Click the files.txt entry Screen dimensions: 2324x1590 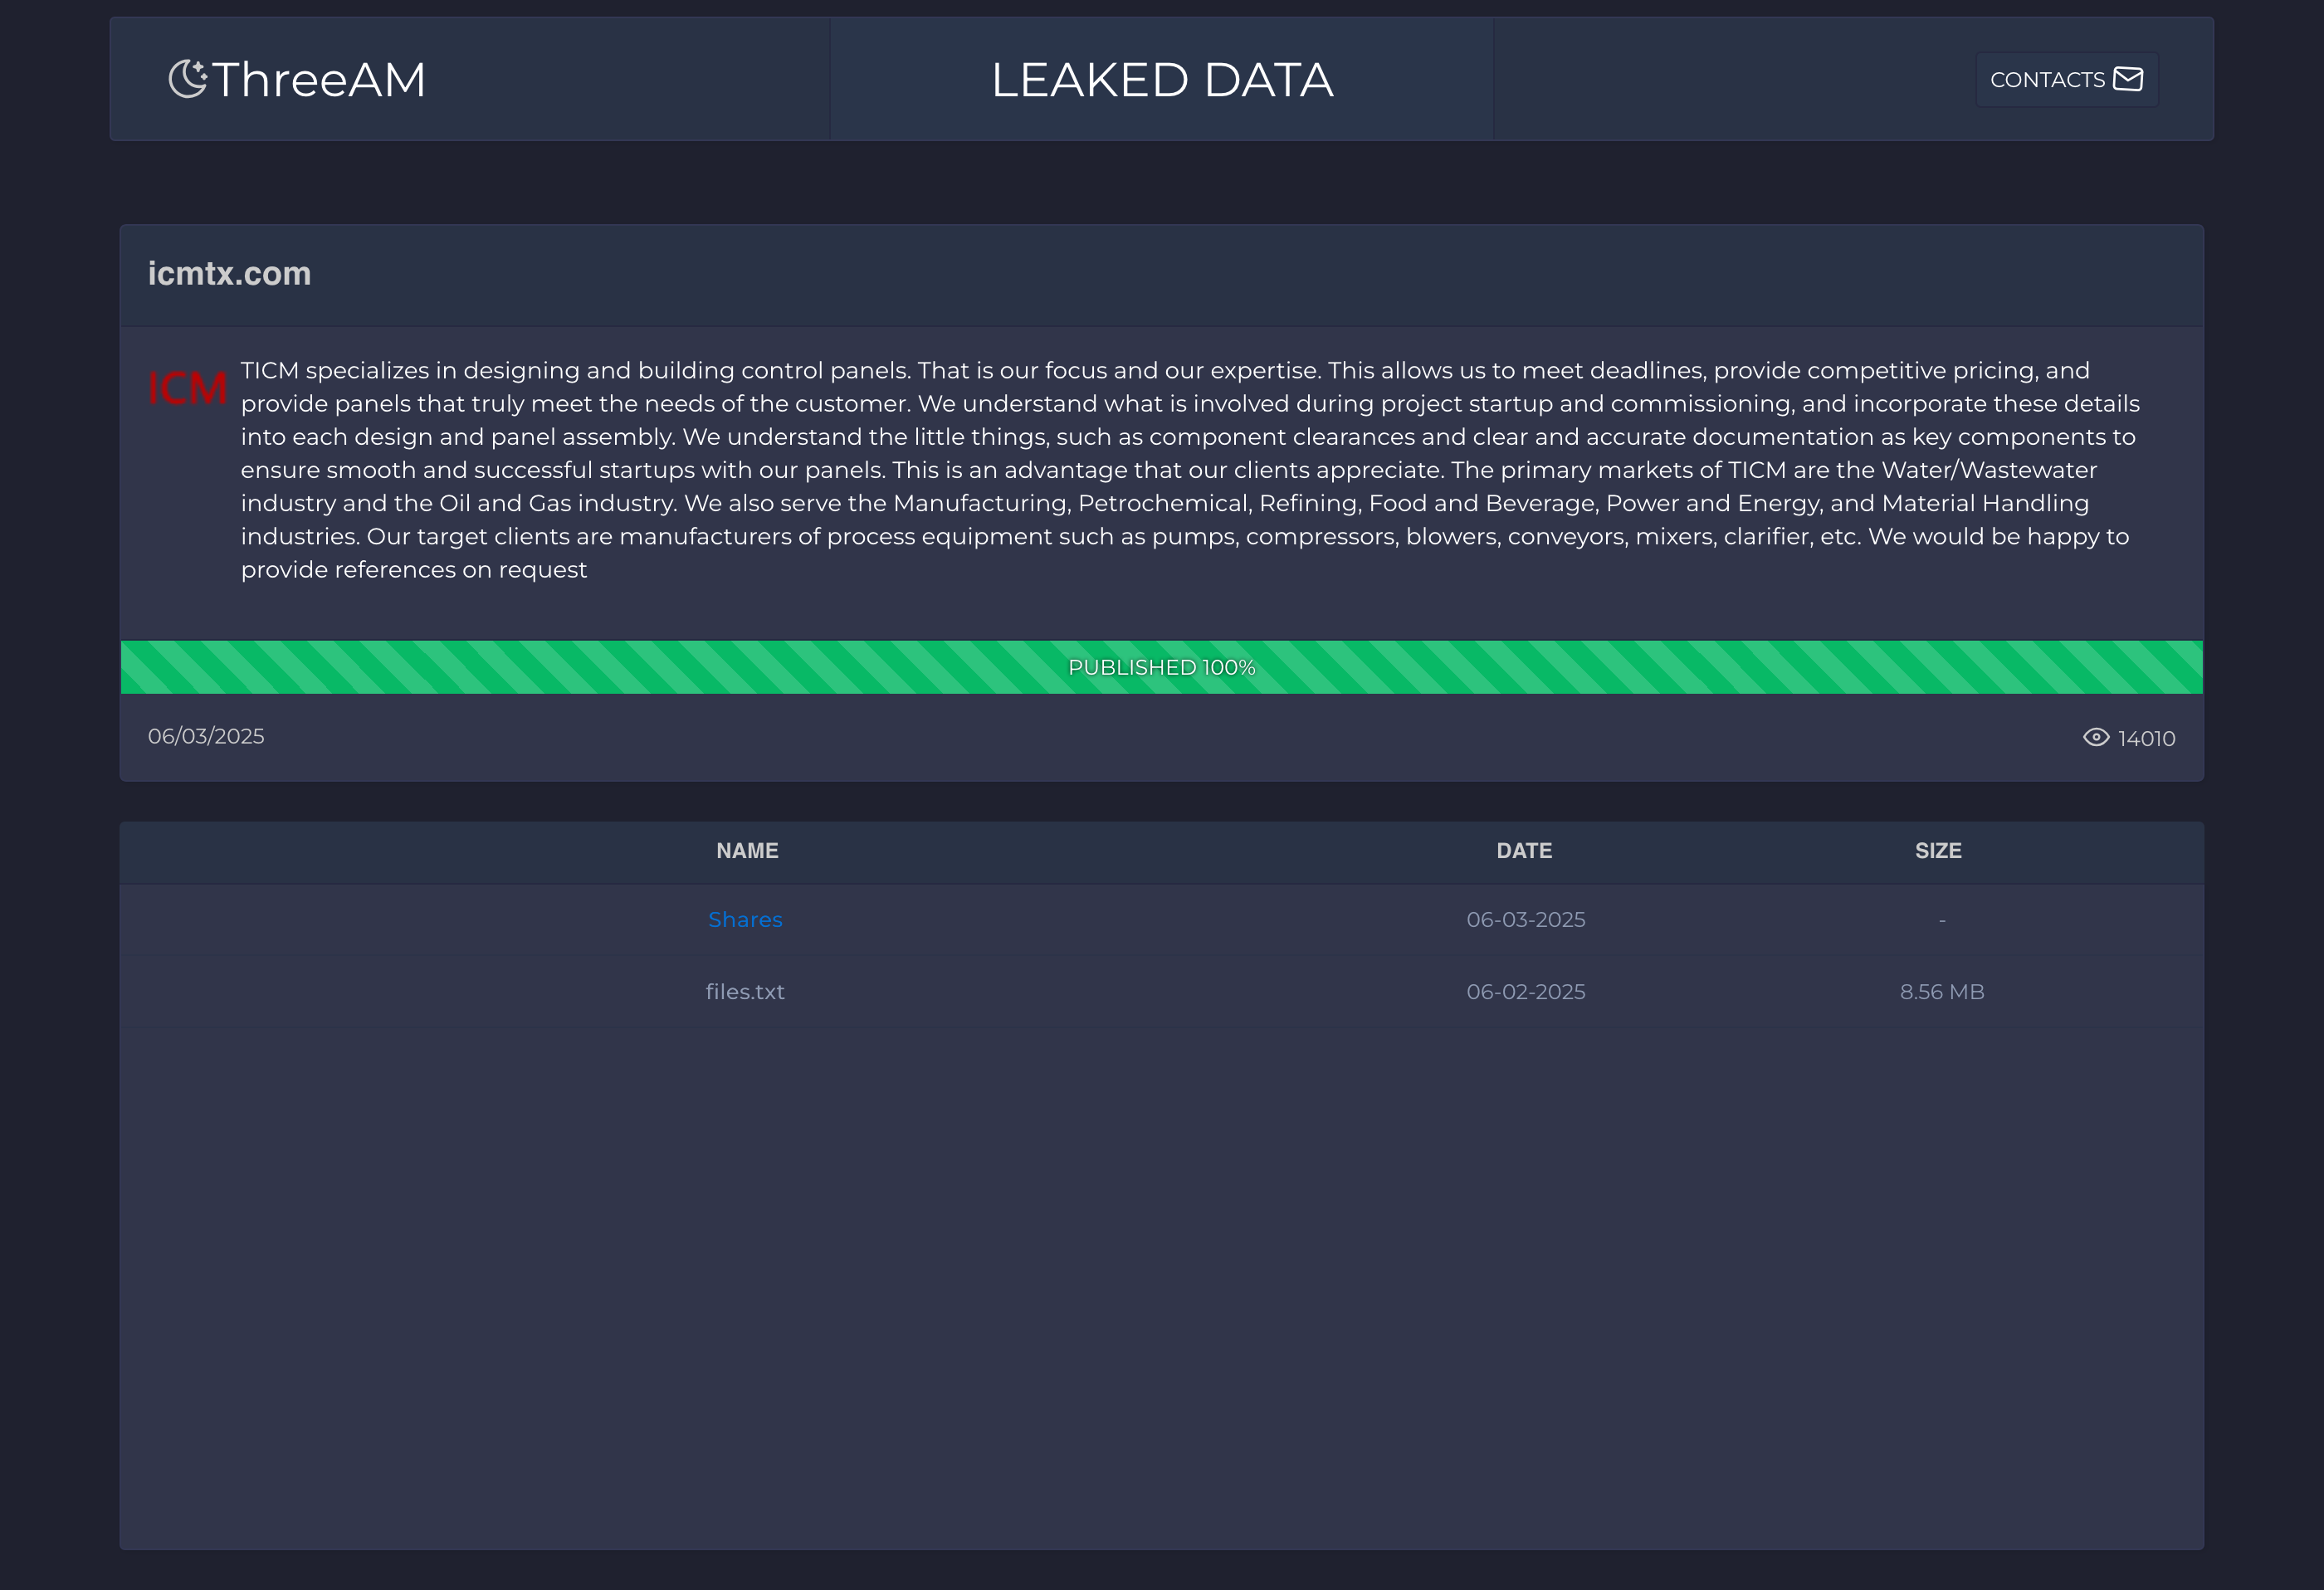[745, 992]
